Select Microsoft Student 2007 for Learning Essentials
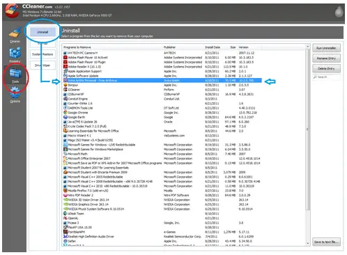Image resolution: width=347 pixels, height=255 pixels. (162, 168)
